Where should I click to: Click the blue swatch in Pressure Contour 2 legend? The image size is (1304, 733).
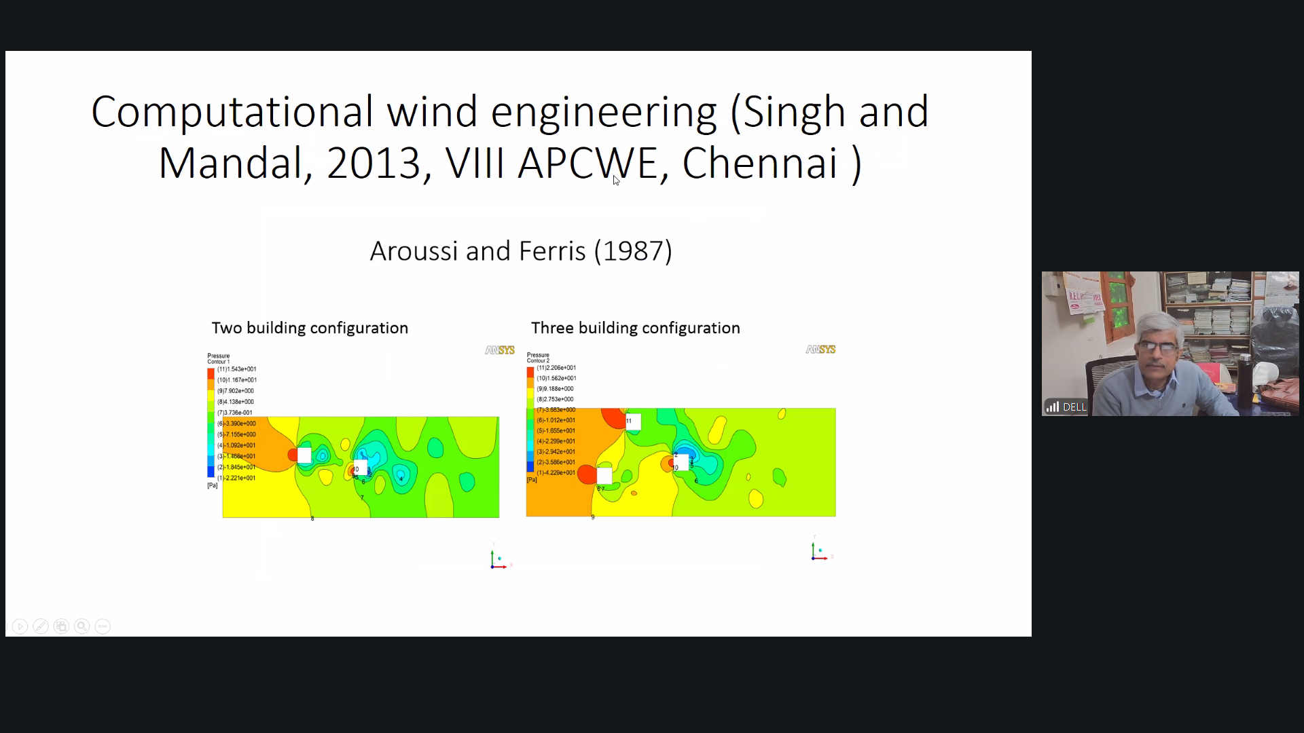[530, 467]
